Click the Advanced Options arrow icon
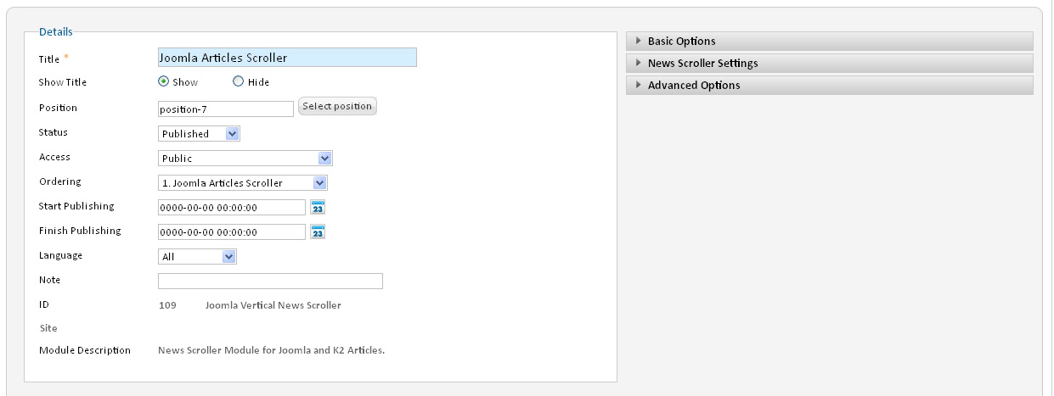 (x=638, y=85)
